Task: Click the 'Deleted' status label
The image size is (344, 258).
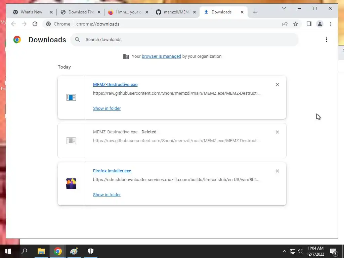Action: 149,132
